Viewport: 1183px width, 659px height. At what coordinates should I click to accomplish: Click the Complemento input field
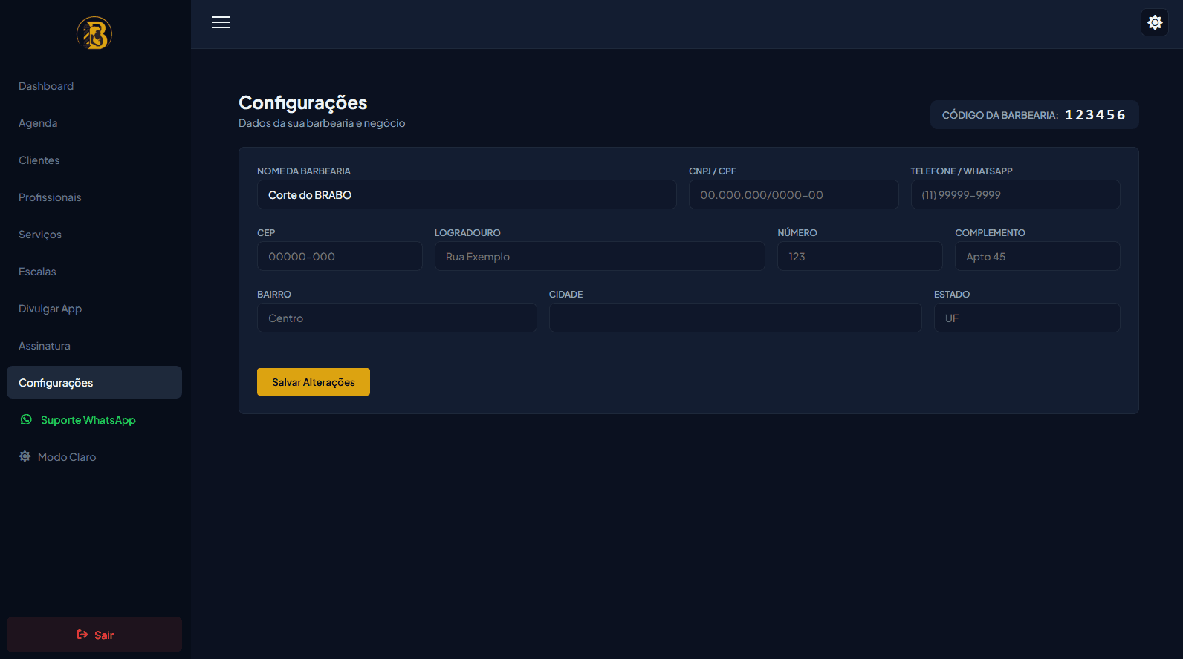click(x=1037, y=256)
